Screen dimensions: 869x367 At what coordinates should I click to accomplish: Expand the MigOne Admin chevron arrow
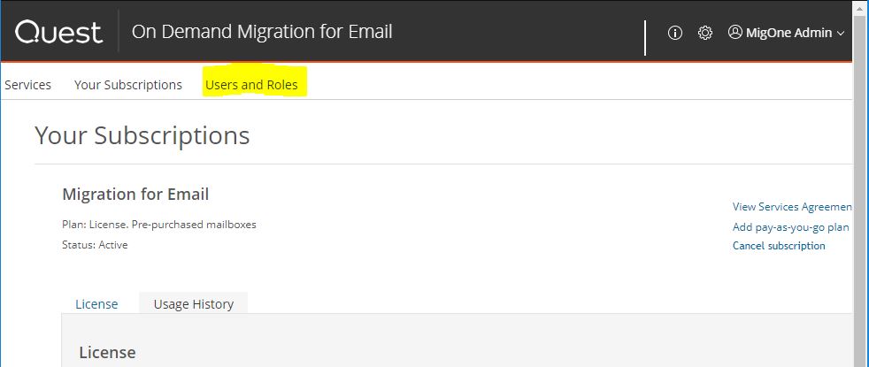click(841, 34)
